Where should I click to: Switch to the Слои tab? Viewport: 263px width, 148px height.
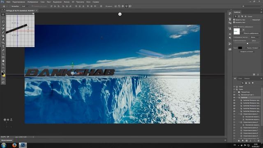[x=240, y=79]
